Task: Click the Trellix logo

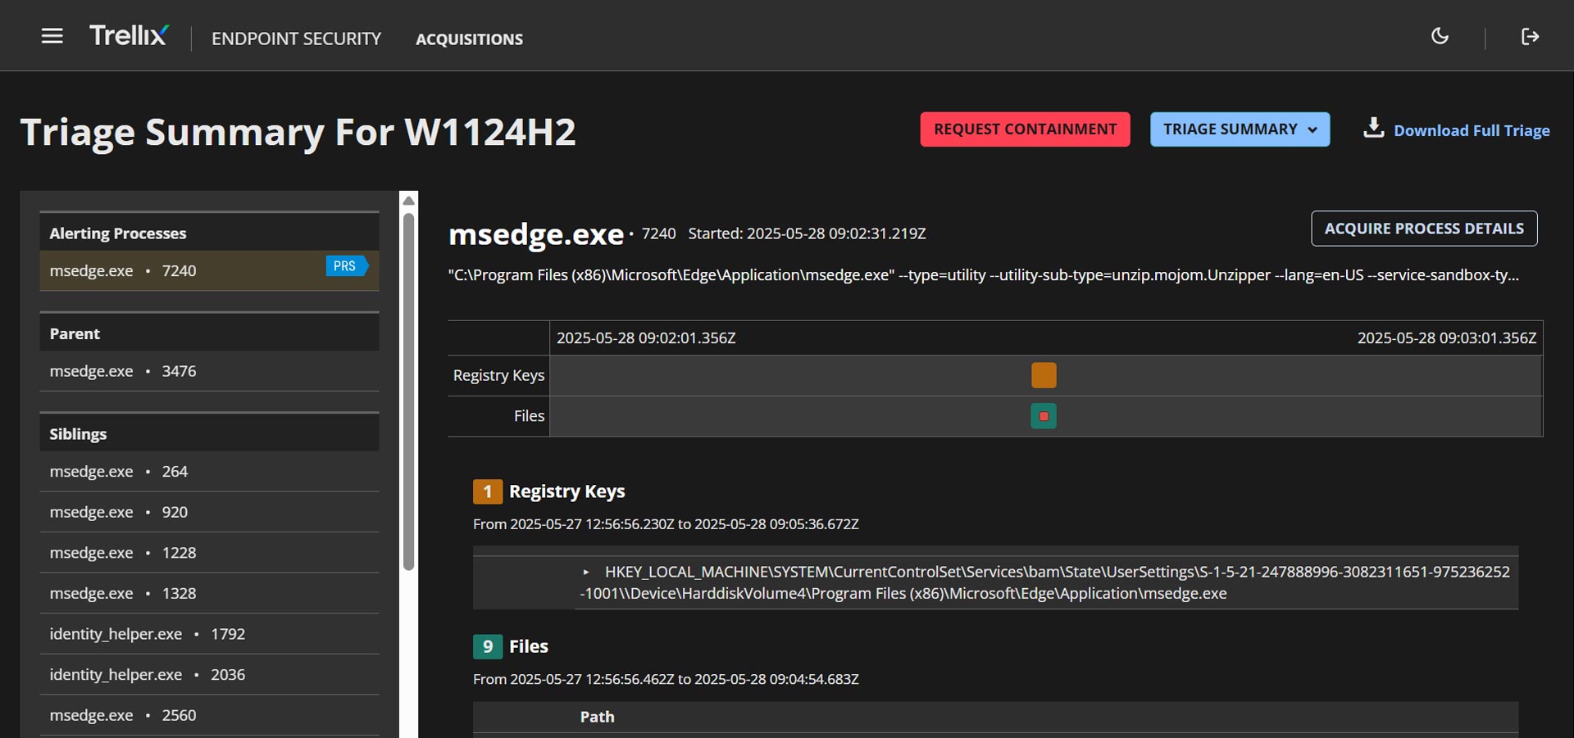Action: 129,35
